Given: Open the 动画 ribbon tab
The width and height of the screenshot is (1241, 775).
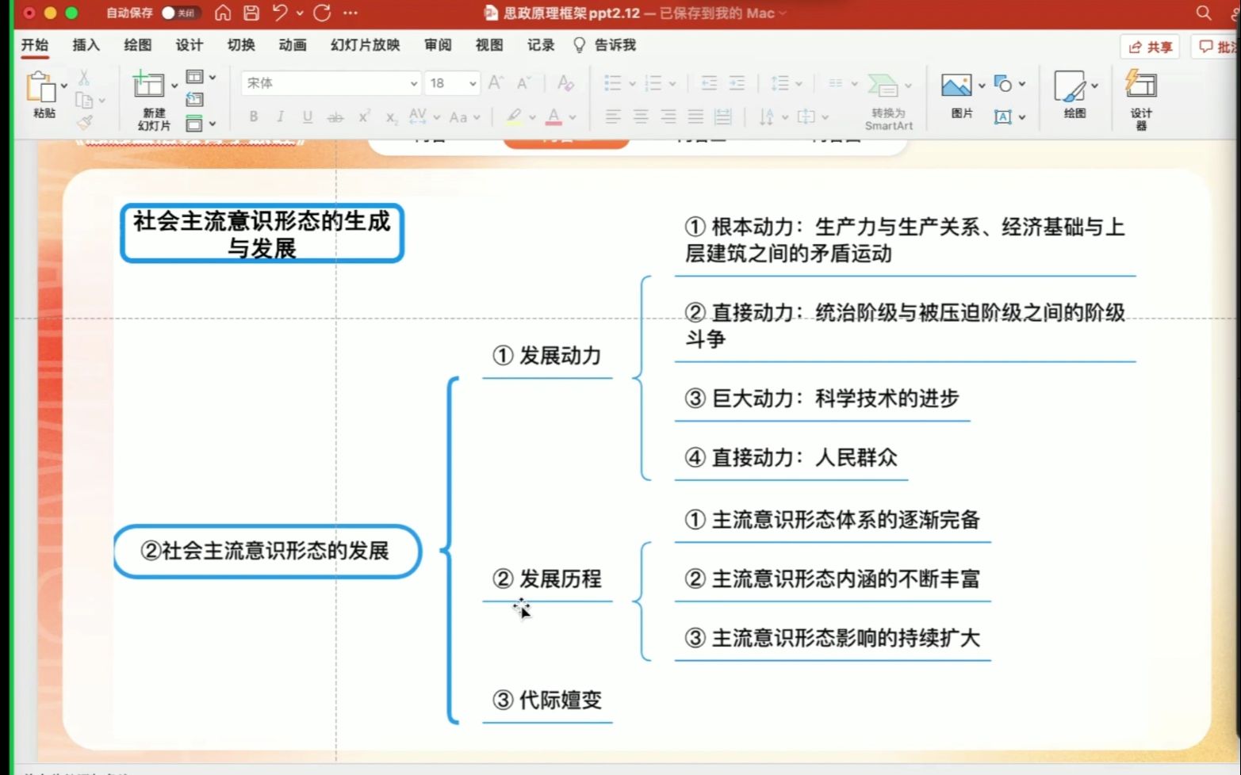Looking at the screenshot, I should pyautogui.click(x=293, y=45).
